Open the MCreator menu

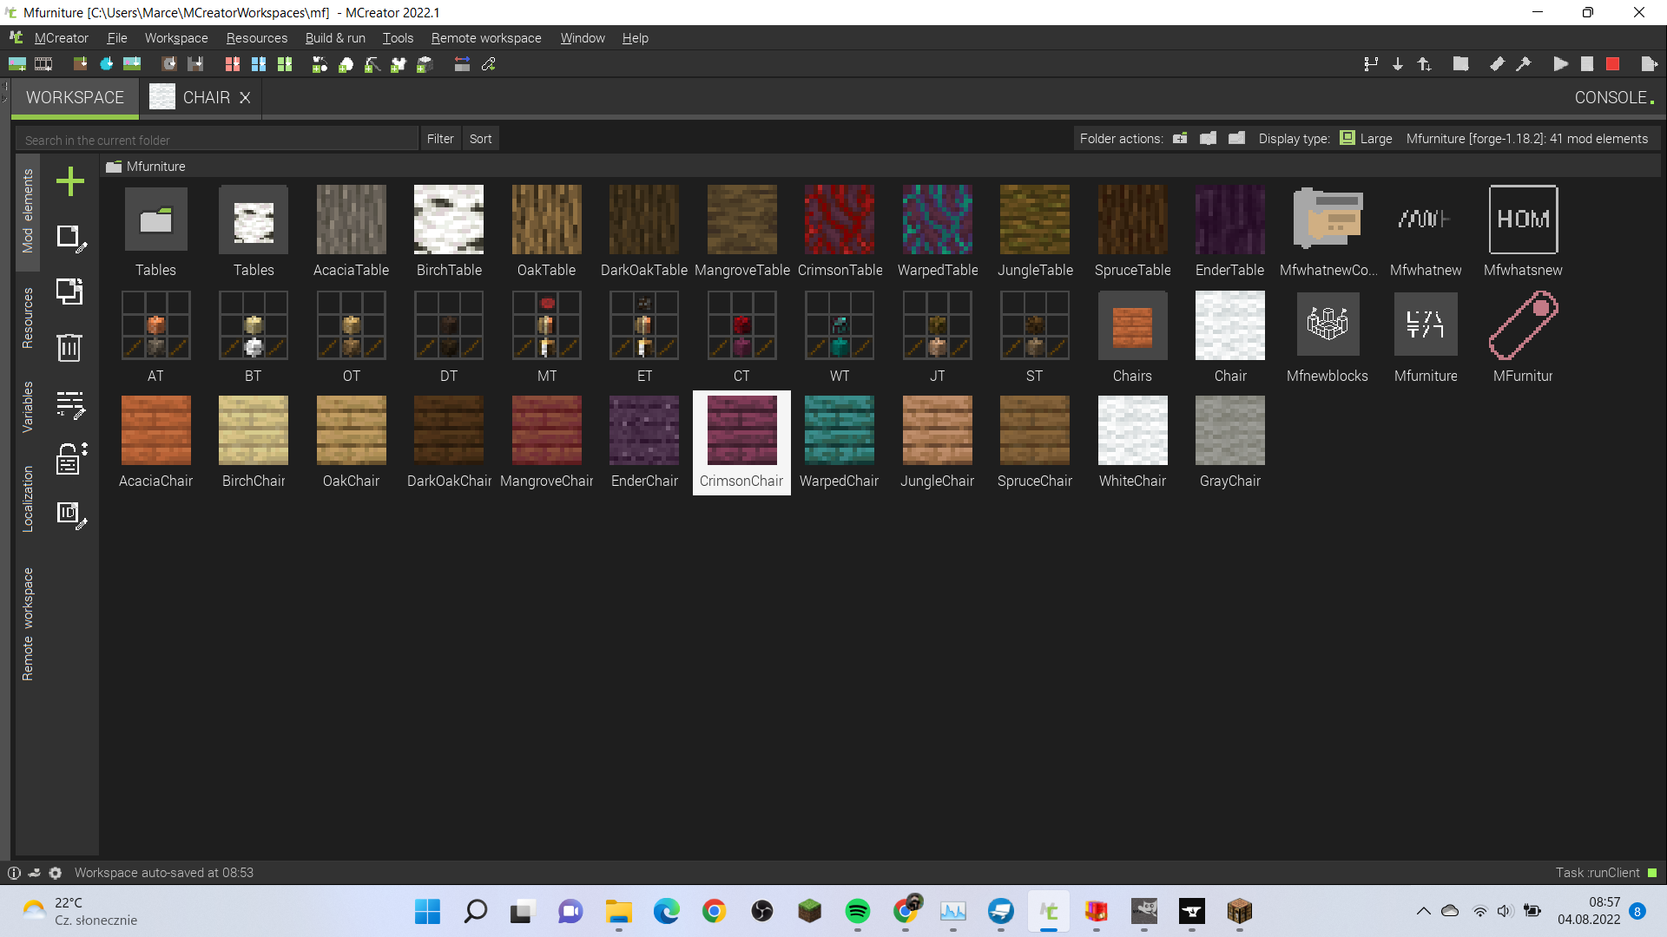pos(61,38)
